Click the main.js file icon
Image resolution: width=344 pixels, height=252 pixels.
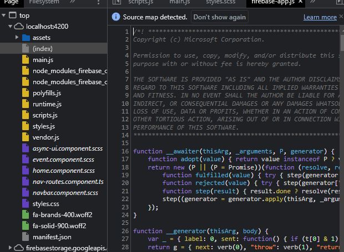coord(26,60)
